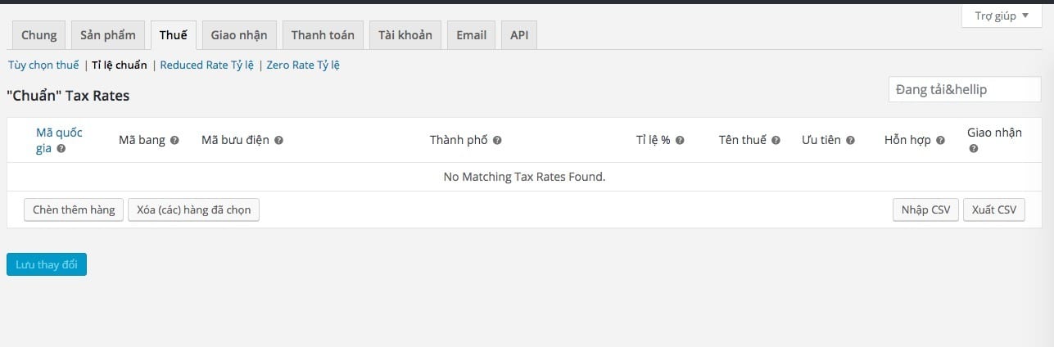Open the Tùy chọn thuế link
The width and height of the screenshot is (1054, 347).
pyautogui.click(x=43, y=65)
